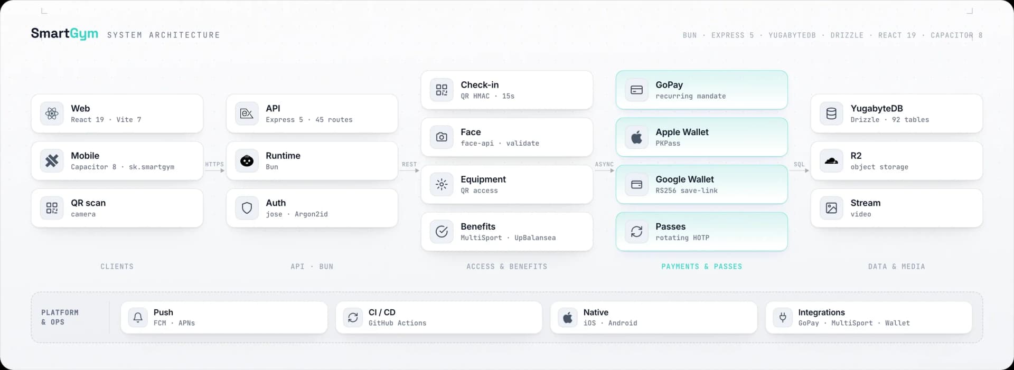Click 'CAPACITOR 8' in the tech stack header
This screenshot has height=370, width=1014.
(x=956, y=35)
